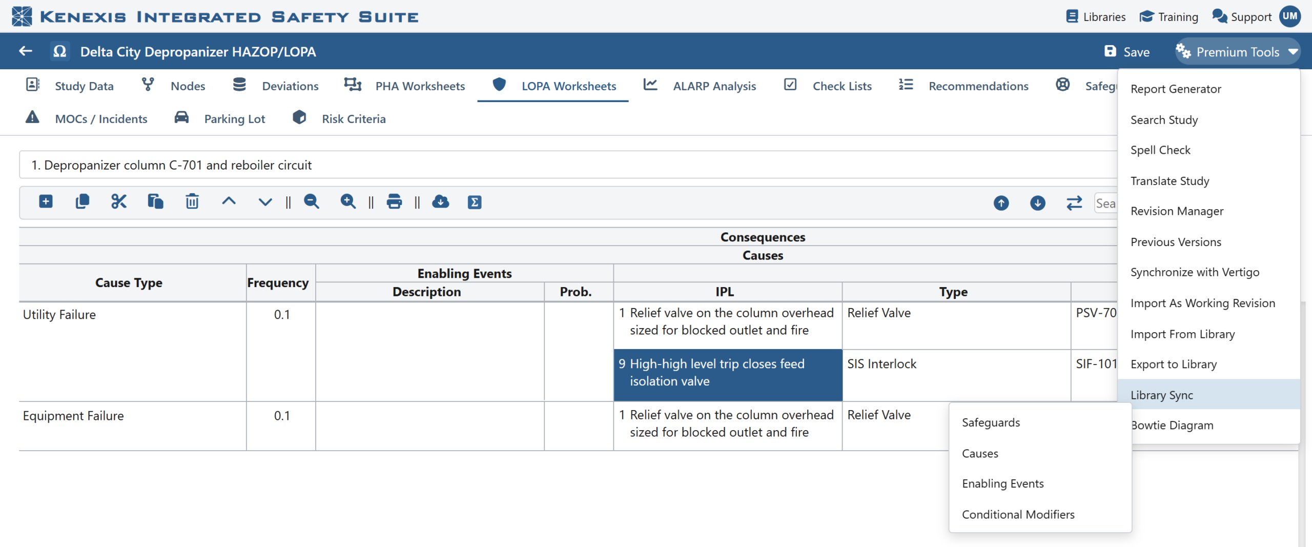This screenshot has height=547, width=1312.
Task: Open the Deviations tab
Action: (275, 86)
